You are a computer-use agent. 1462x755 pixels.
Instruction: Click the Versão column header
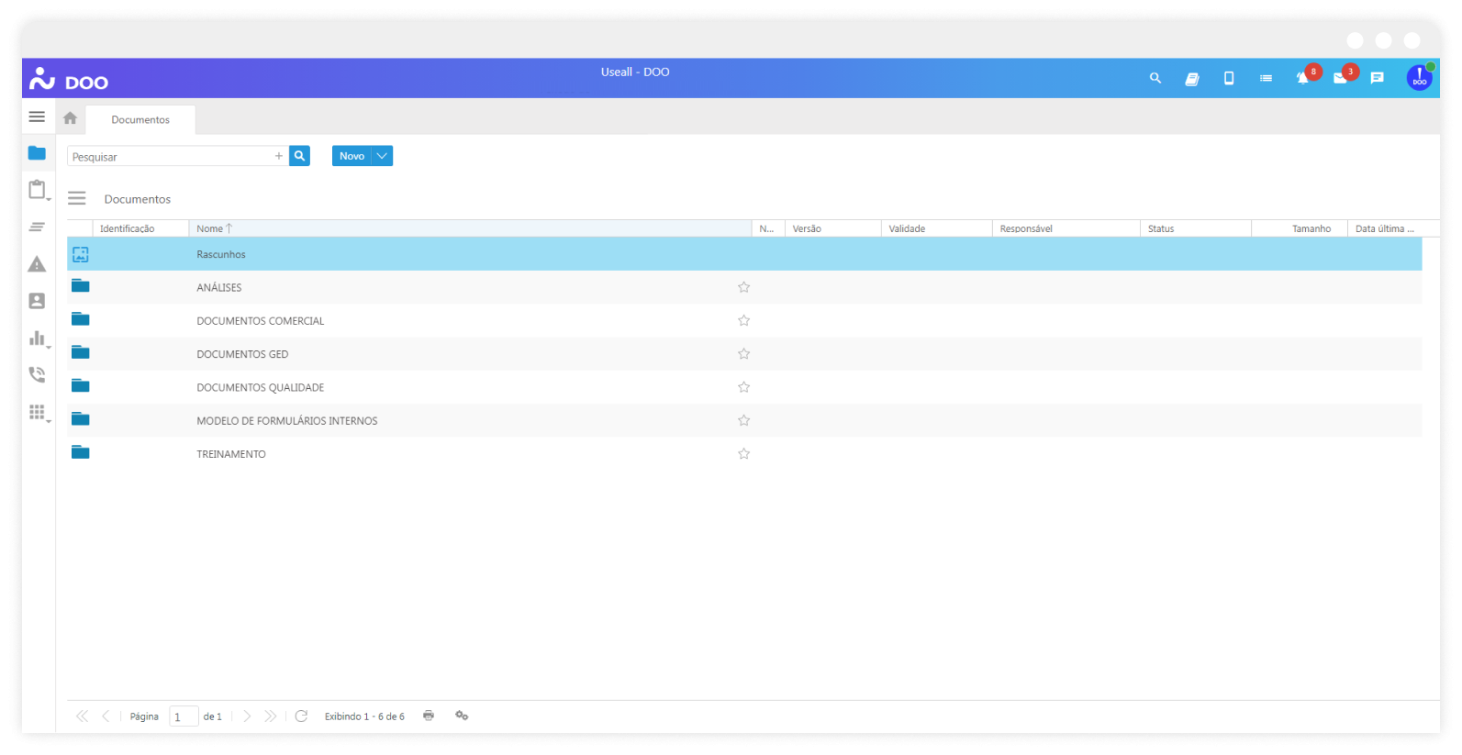[832, 228]
